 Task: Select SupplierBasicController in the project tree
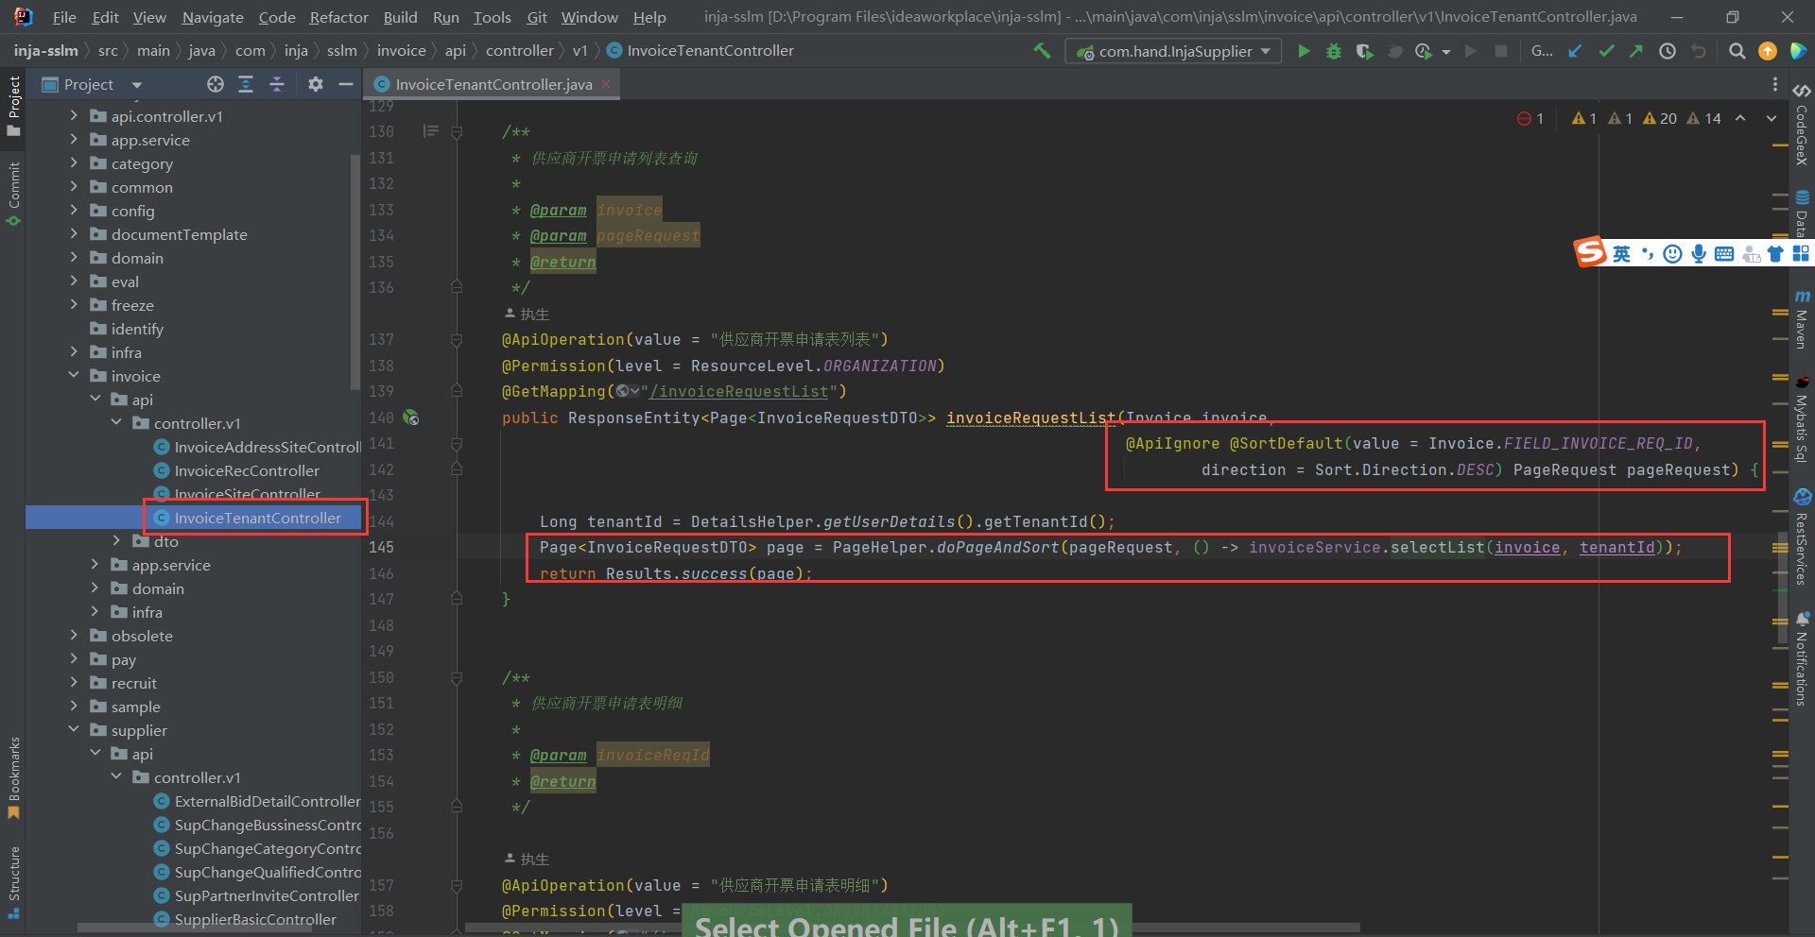(255, 919)
